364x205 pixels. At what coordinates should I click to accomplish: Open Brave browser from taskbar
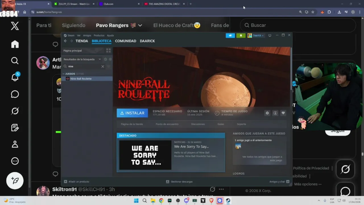point(211,200)
